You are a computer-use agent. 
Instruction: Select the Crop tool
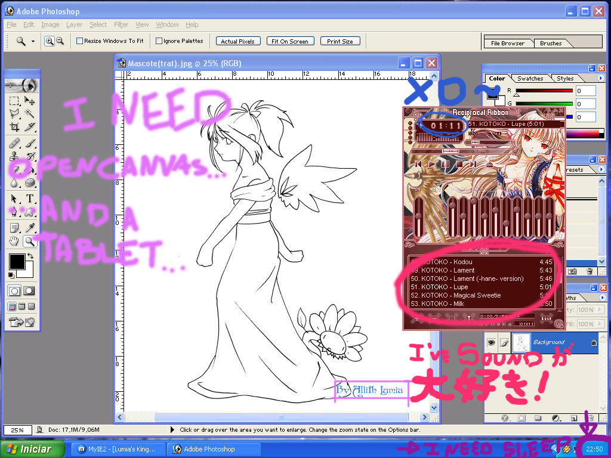click(14, 127)
